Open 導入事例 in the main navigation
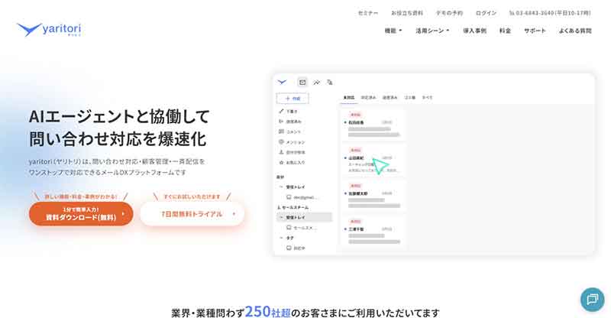 tap(474, 31)
